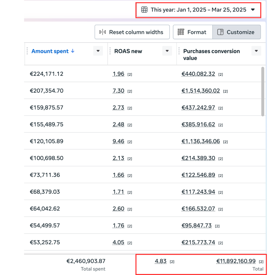Open the Customize panel

236,32
